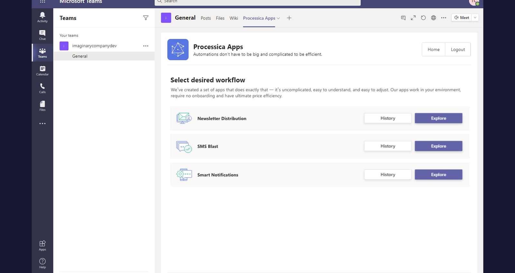Expand the Meet options dropdown arrow
The image size is (515, 273).
pyautogui.click(x=475, y=18)
